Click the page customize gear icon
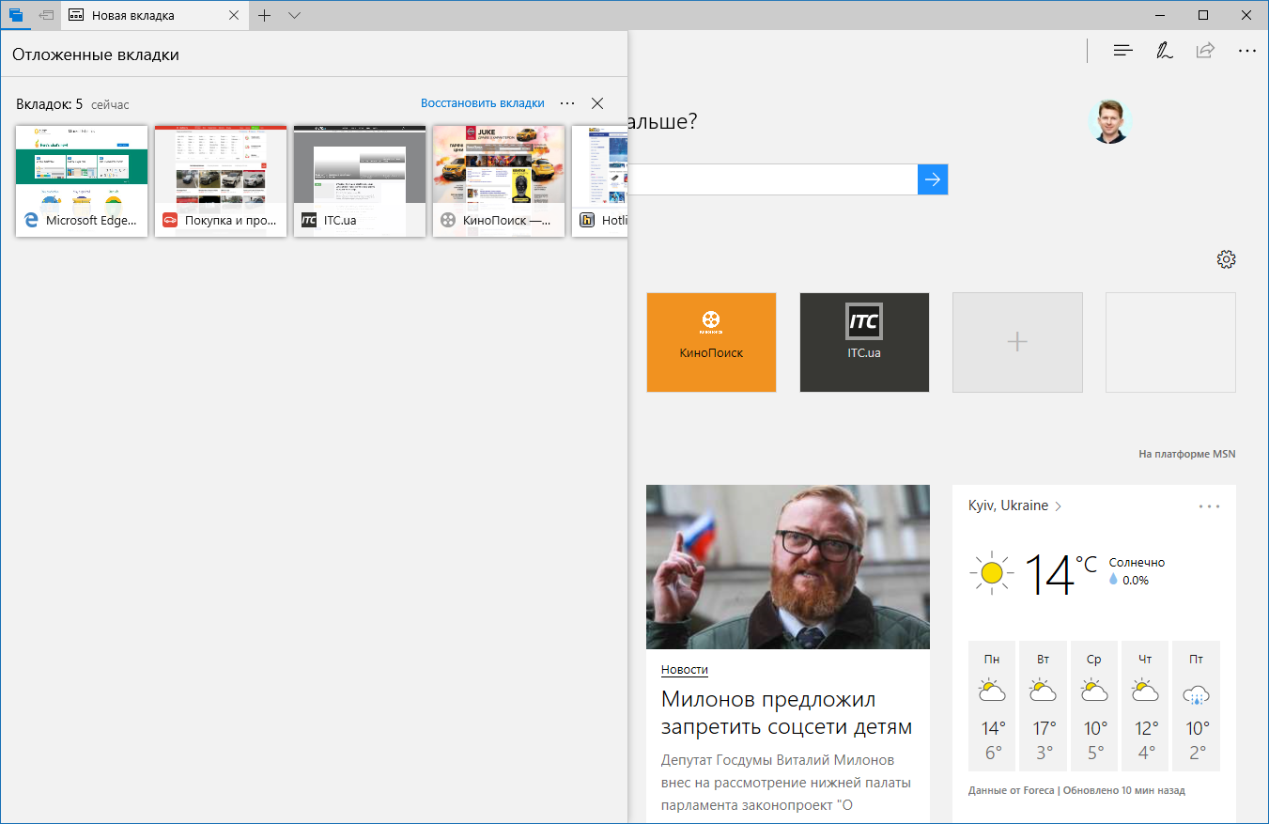1269x824 pixels. [x=1226, y=259]
